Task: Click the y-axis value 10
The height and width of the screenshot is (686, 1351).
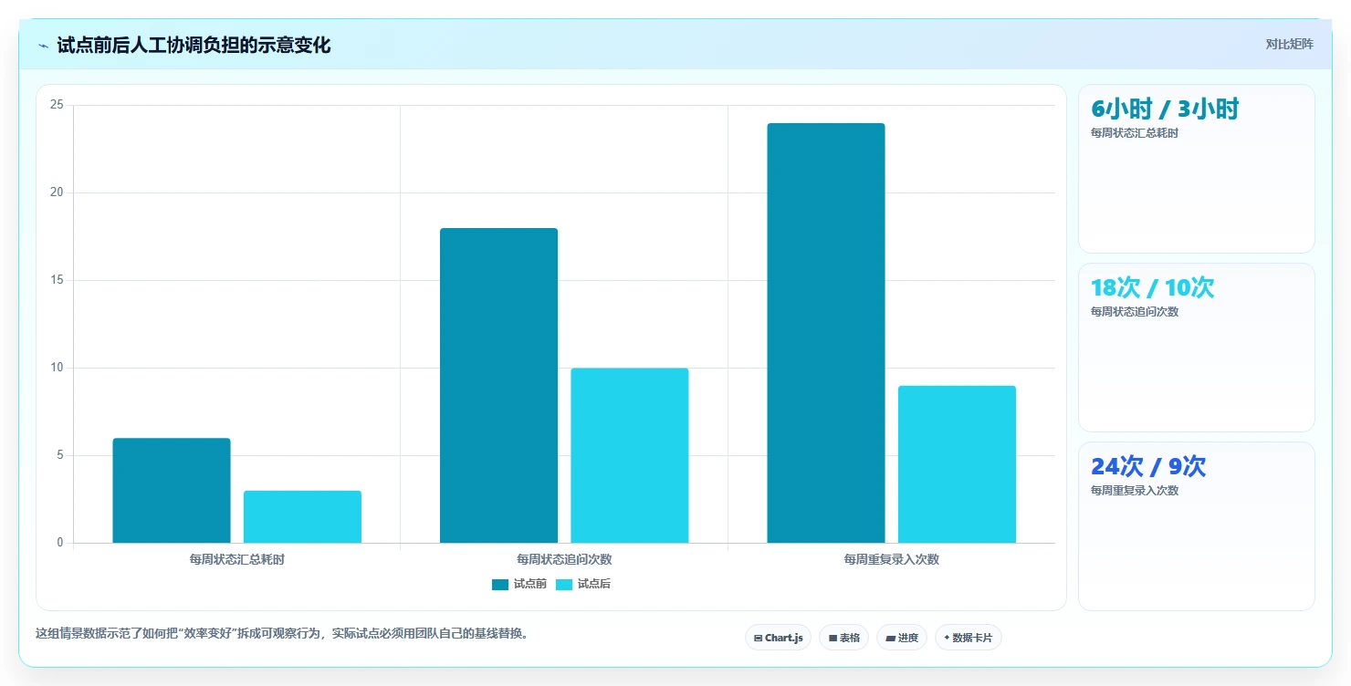Action: click(x=57, y=368)
